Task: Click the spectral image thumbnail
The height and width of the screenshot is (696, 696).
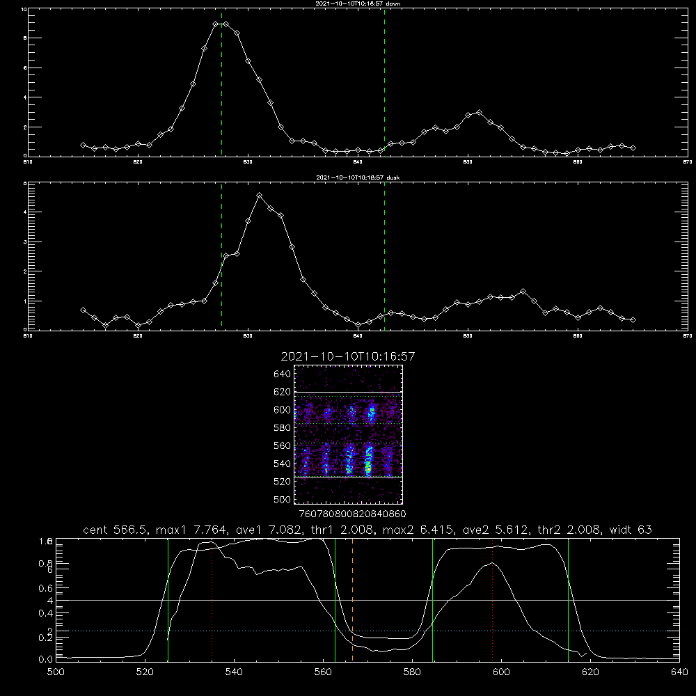Action: 349,434
